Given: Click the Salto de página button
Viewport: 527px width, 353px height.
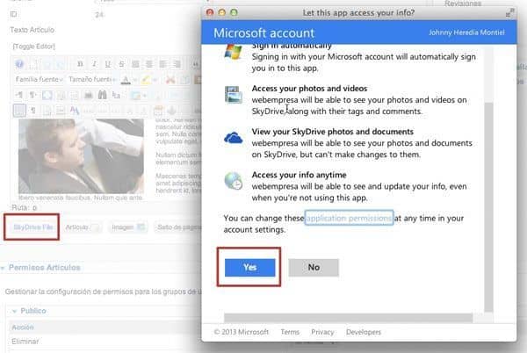Looking at the screenshot, I should click(x=179, y=227).
